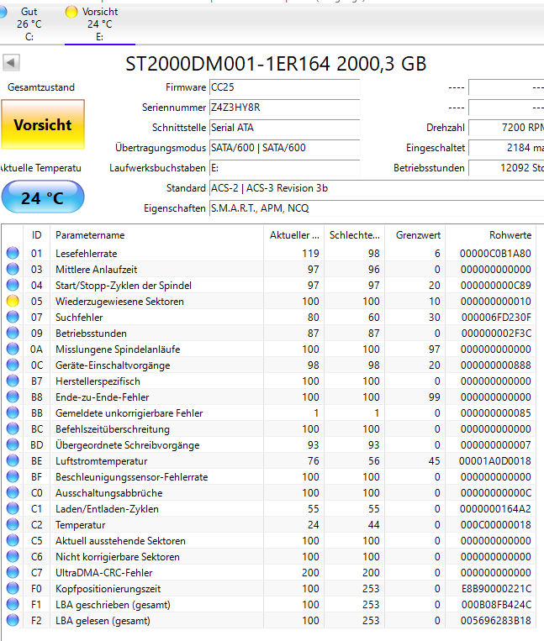Click the Übertragungsmodus field SATA/600

click(x=285, y=148)
